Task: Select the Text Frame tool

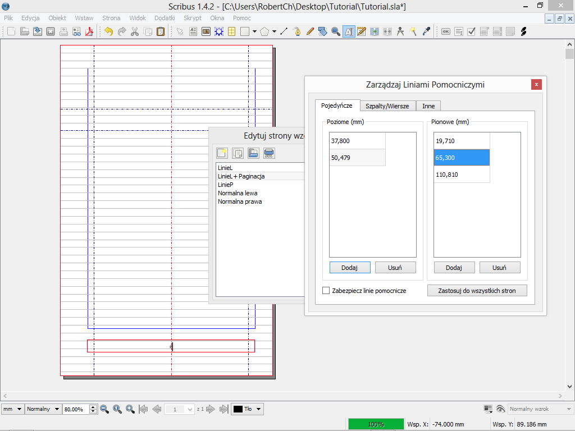Action: [193, 31]
